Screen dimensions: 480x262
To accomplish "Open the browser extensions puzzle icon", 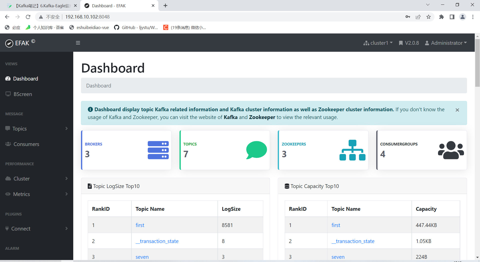I will (x=441, y=17).
